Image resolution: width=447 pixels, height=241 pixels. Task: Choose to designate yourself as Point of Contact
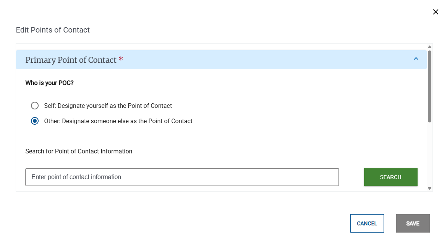click(x=35, y=106)
